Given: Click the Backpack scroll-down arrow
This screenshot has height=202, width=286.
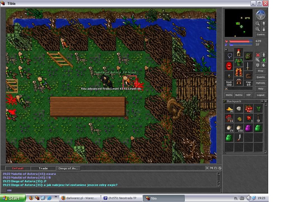Looking at the screenshot, I should point(265,152).
